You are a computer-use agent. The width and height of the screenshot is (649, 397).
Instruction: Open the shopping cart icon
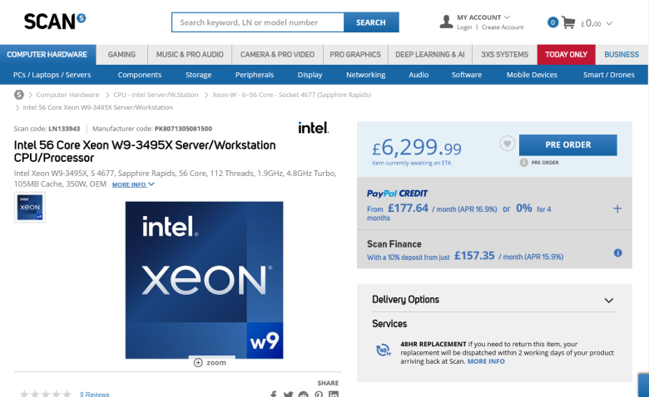click(x=568, y=22)
